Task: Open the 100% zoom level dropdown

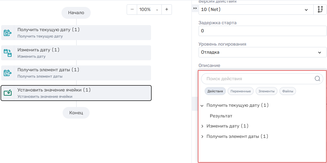Action: (149, 10)
